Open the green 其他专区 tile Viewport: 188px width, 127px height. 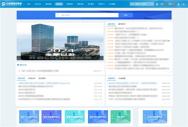pos(121,117)
